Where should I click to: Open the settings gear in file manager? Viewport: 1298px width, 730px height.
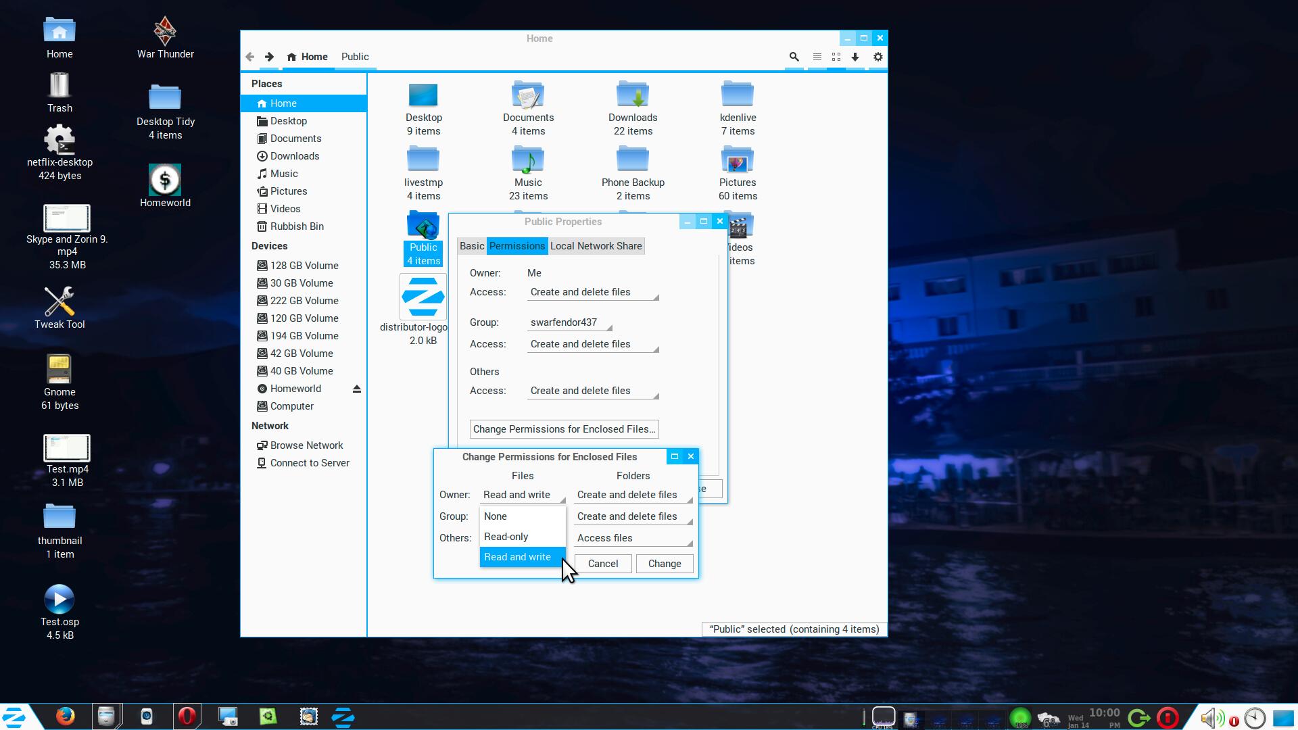tap(878, 57)
